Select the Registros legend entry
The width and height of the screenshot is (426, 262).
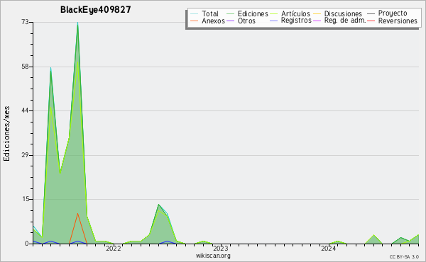pyautogui.click(x=296, y=21)
